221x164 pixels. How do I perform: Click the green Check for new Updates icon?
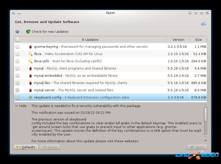click(28, 32)
